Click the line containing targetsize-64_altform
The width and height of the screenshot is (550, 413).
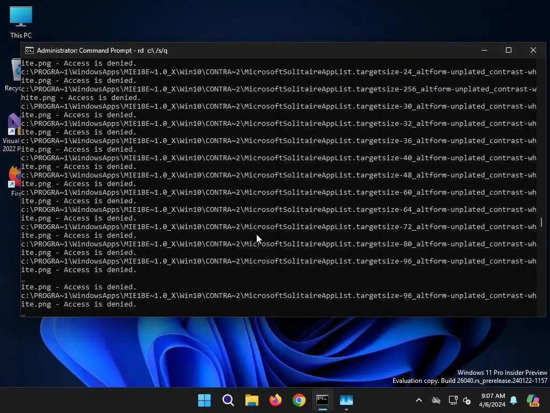pyautogui.click(x=279, y=209)
